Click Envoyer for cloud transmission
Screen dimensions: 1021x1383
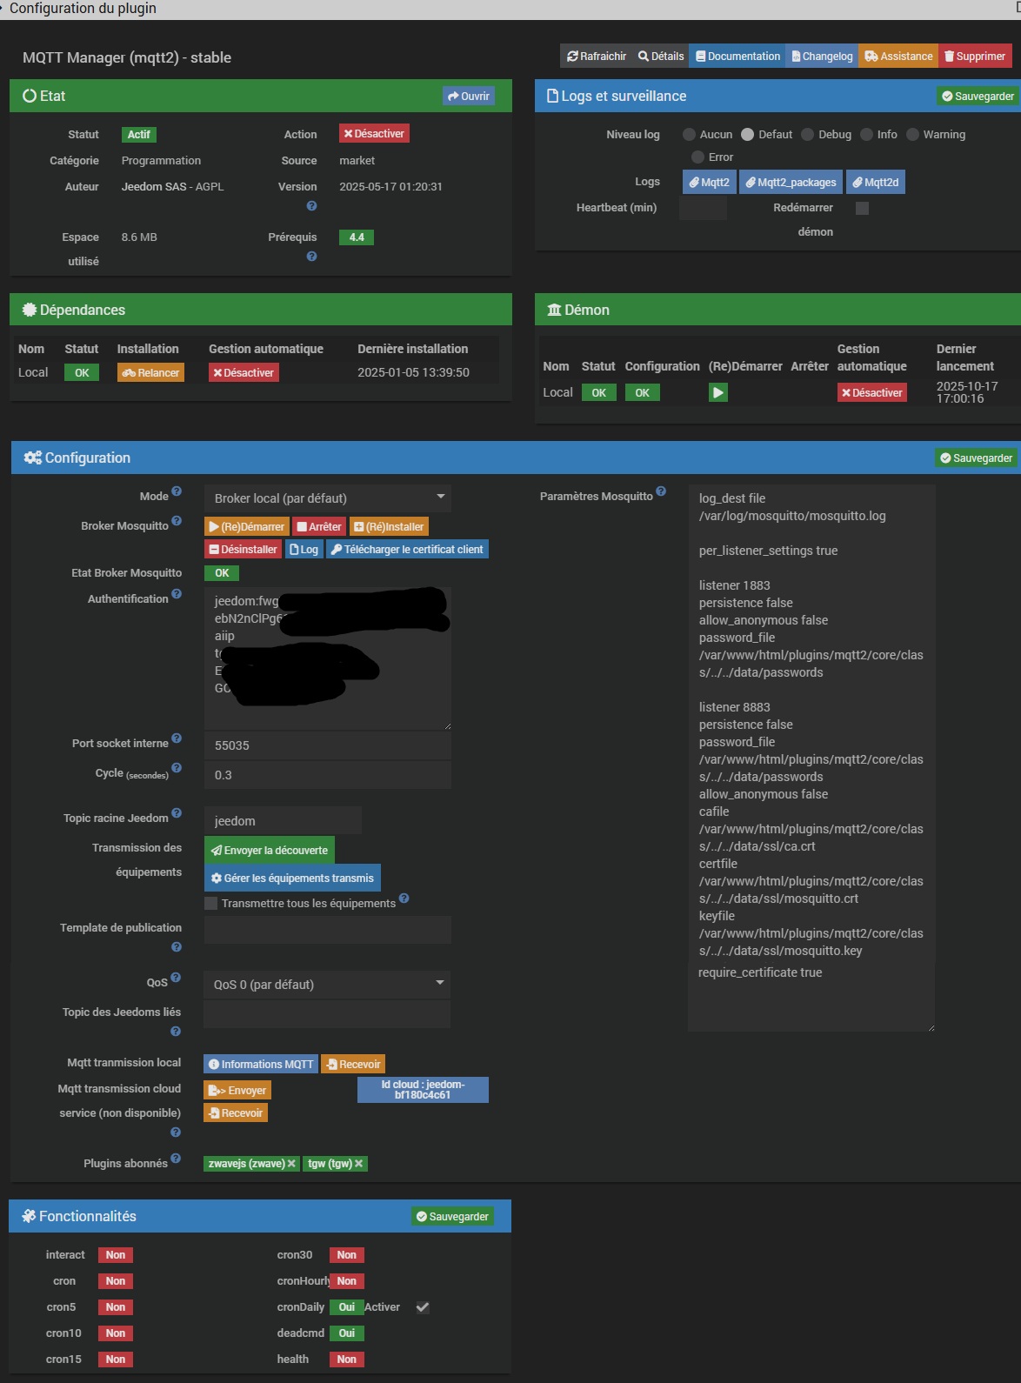tap(237, 1091)
